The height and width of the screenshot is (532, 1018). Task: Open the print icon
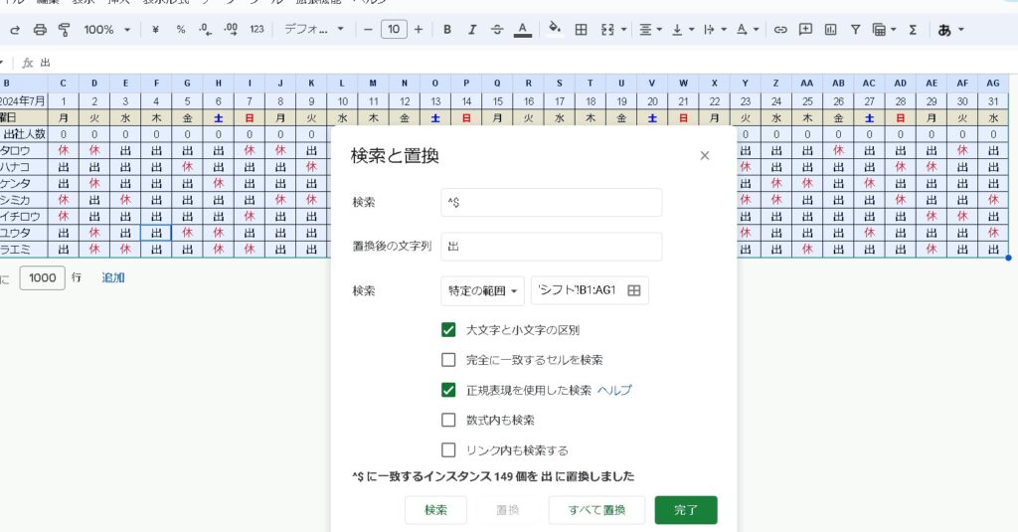click(x=40, y=29)
